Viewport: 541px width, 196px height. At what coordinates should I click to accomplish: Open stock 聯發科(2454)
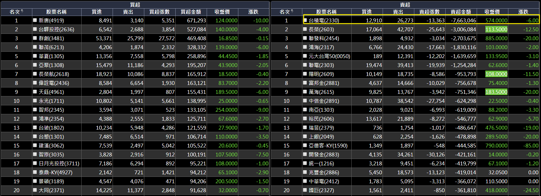click(324, 38)
